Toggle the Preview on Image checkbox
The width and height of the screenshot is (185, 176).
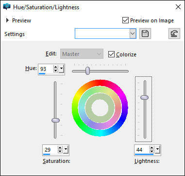(125, 20)
